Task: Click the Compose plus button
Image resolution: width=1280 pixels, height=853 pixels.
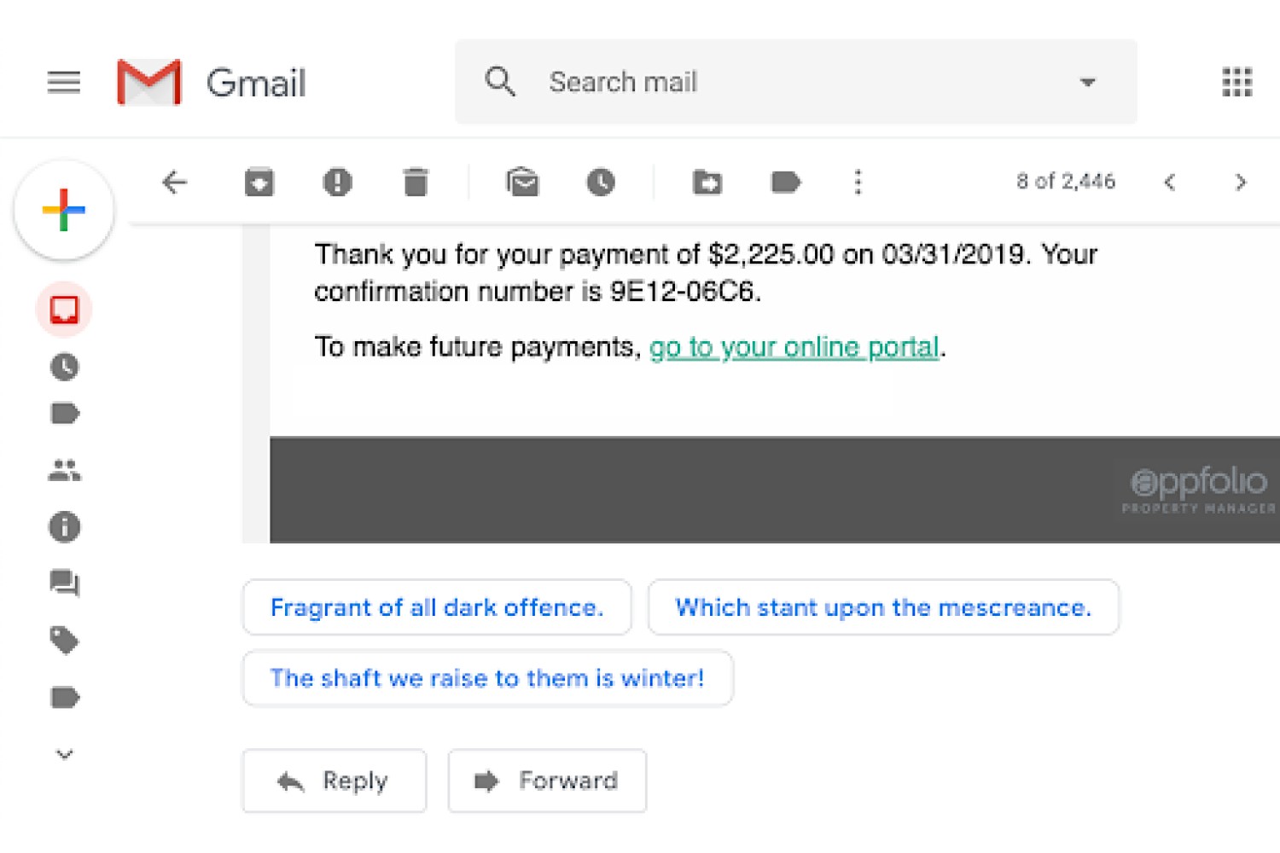Action: 64,210
